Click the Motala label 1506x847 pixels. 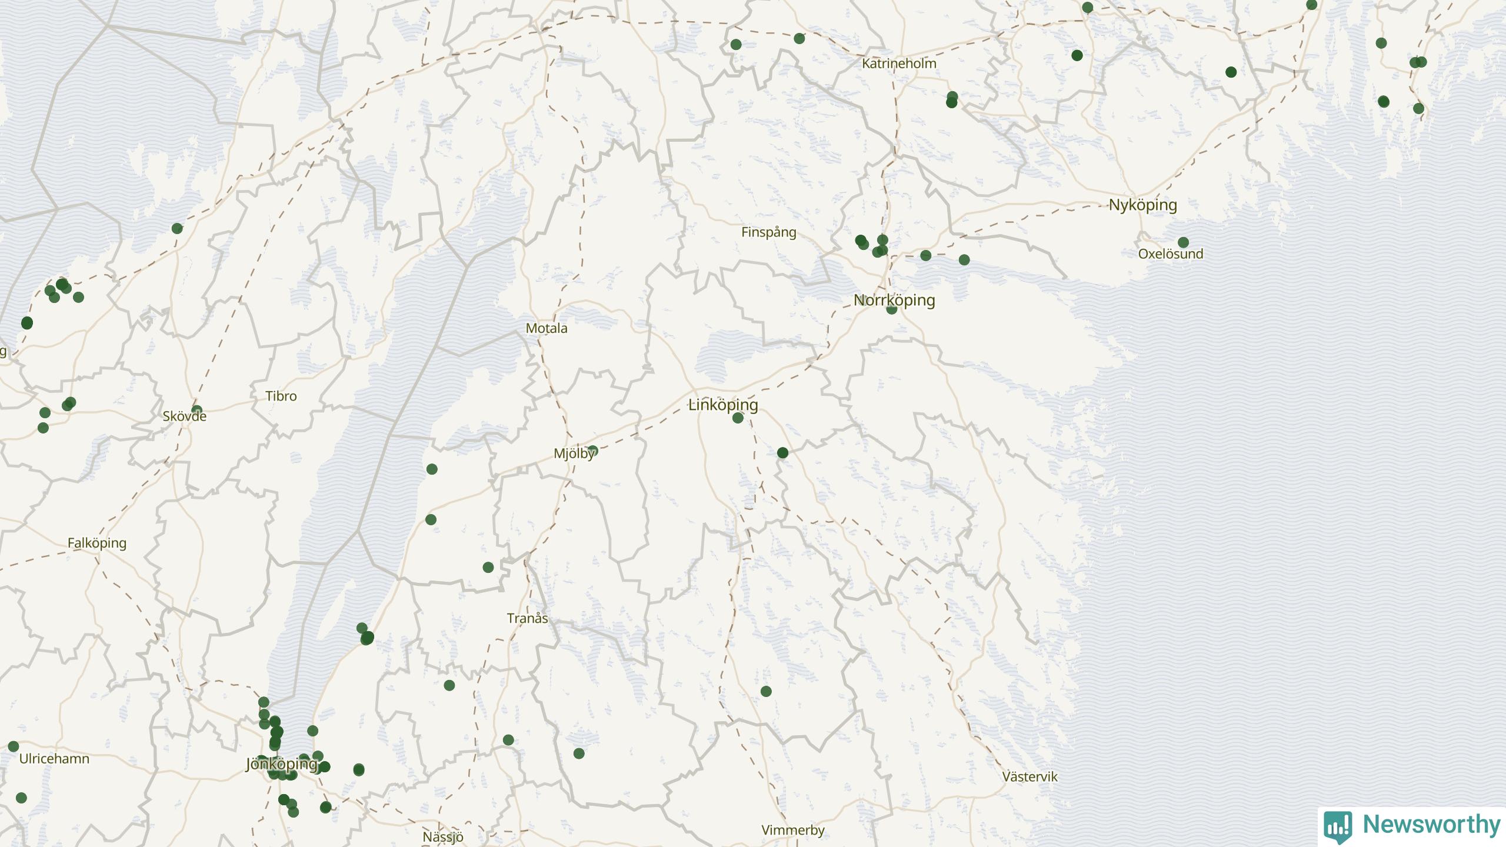[x=547, y=328]
